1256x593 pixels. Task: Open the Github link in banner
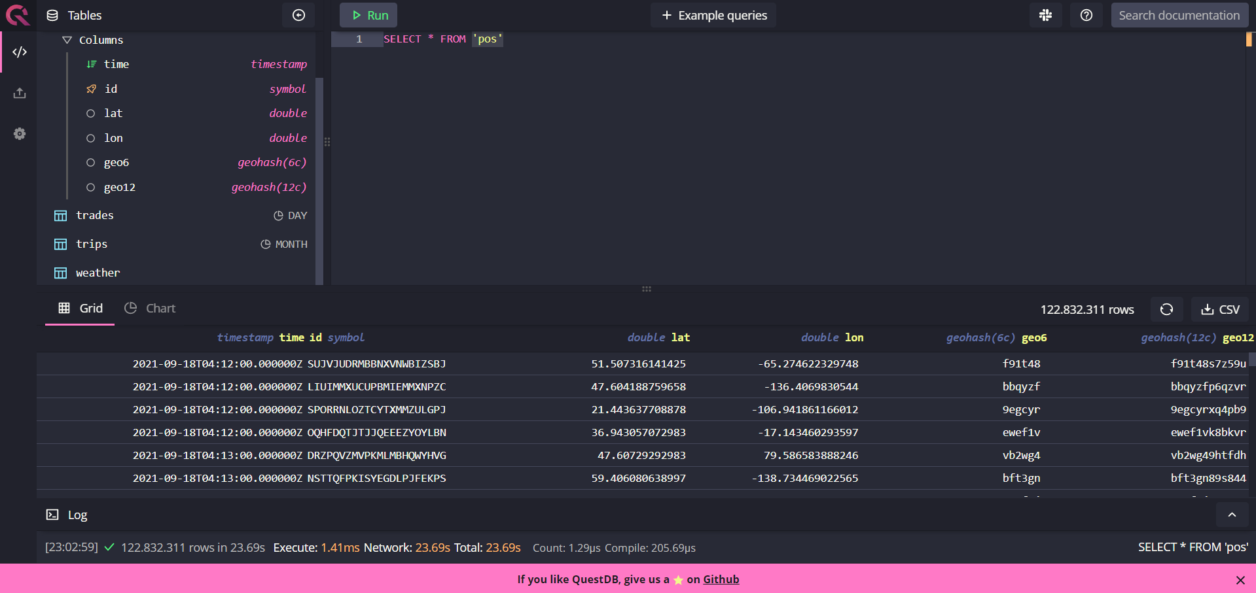[721, 579]
